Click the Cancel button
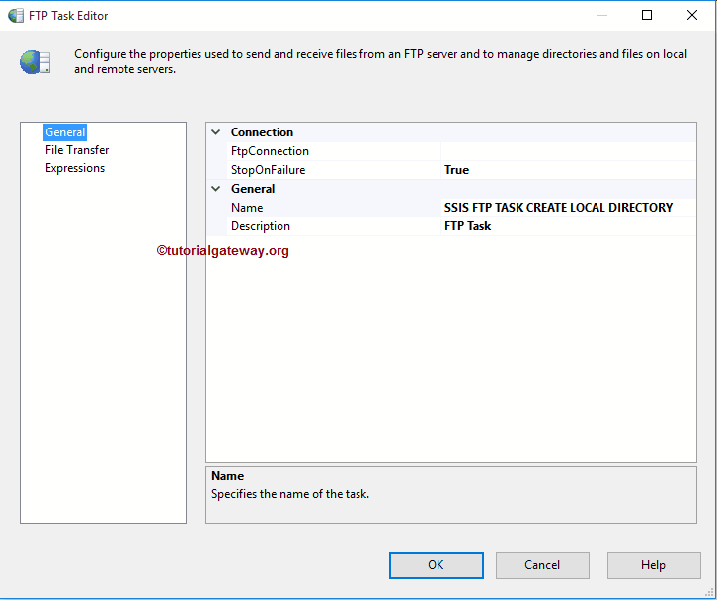 542,565
